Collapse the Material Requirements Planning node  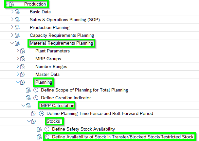click(12, 43)
